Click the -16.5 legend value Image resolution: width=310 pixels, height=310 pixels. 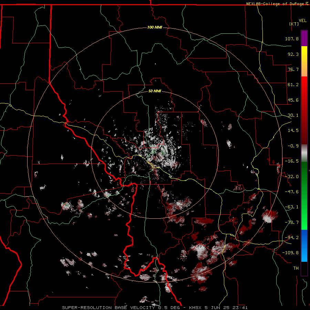(292, 161)
